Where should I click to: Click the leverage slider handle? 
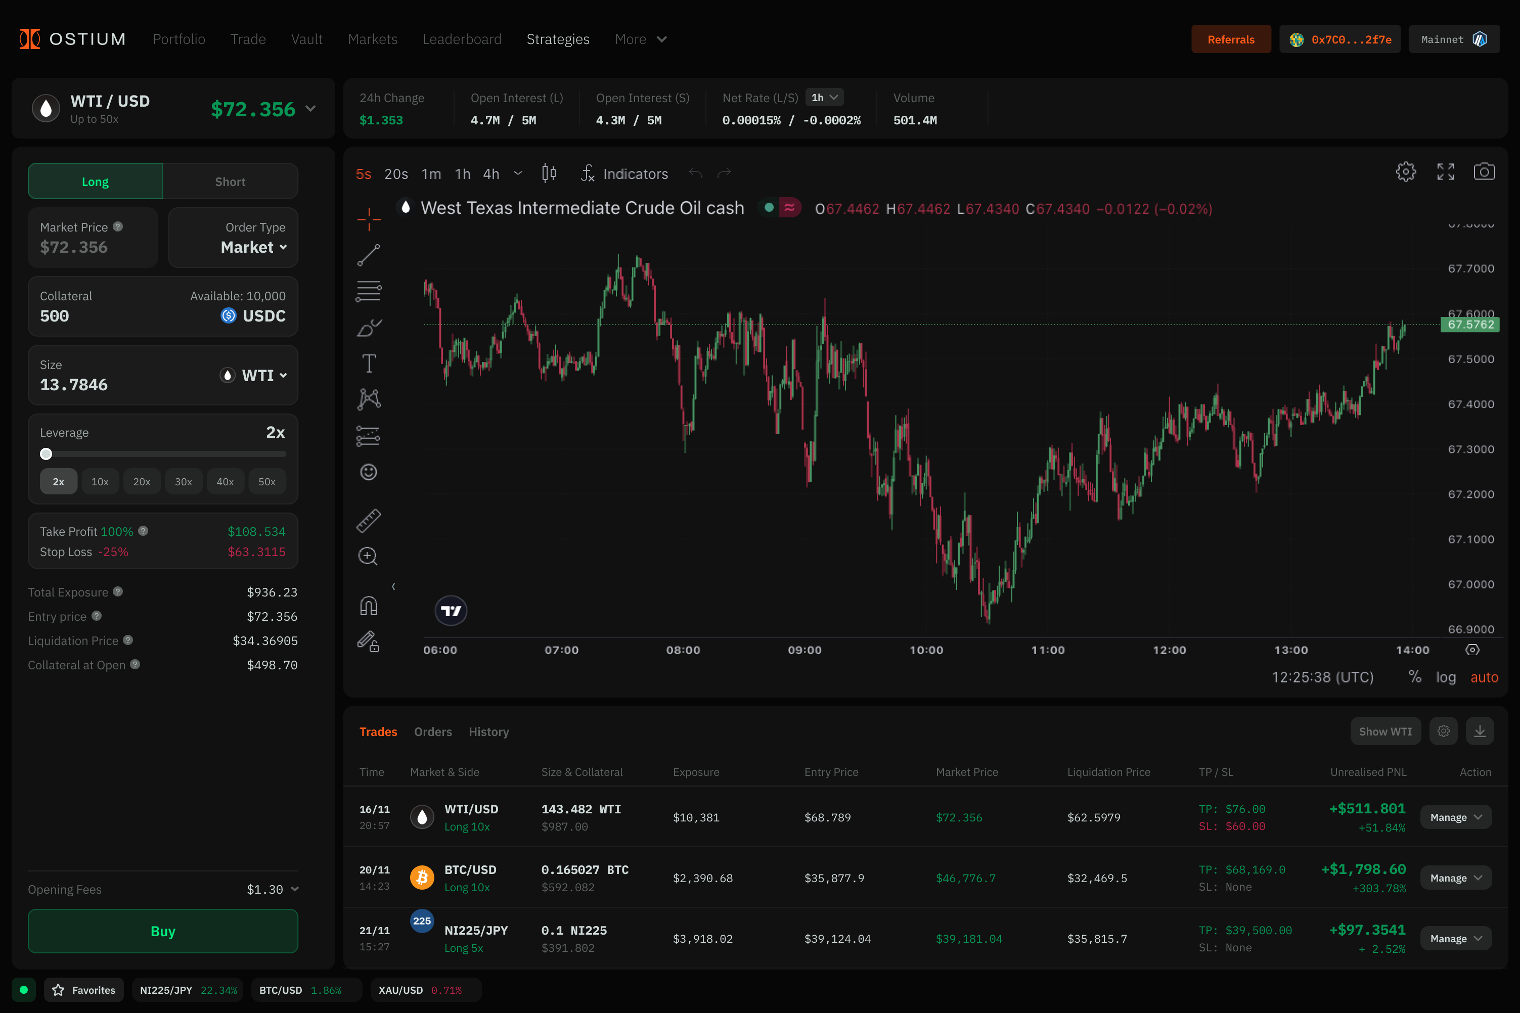point(46,454)
